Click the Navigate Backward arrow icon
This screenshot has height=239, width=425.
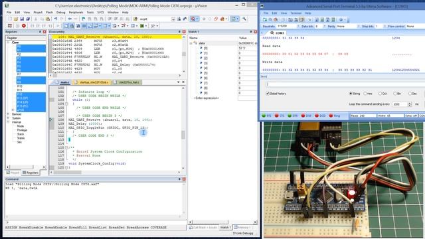[x=70, y=19]
